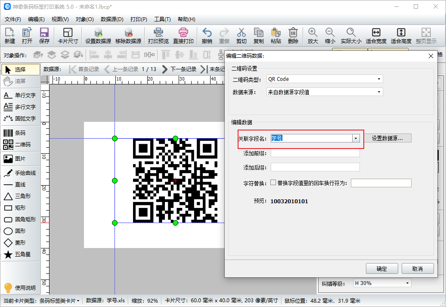Click the 确定 confirm button

[x=381, y=269]
